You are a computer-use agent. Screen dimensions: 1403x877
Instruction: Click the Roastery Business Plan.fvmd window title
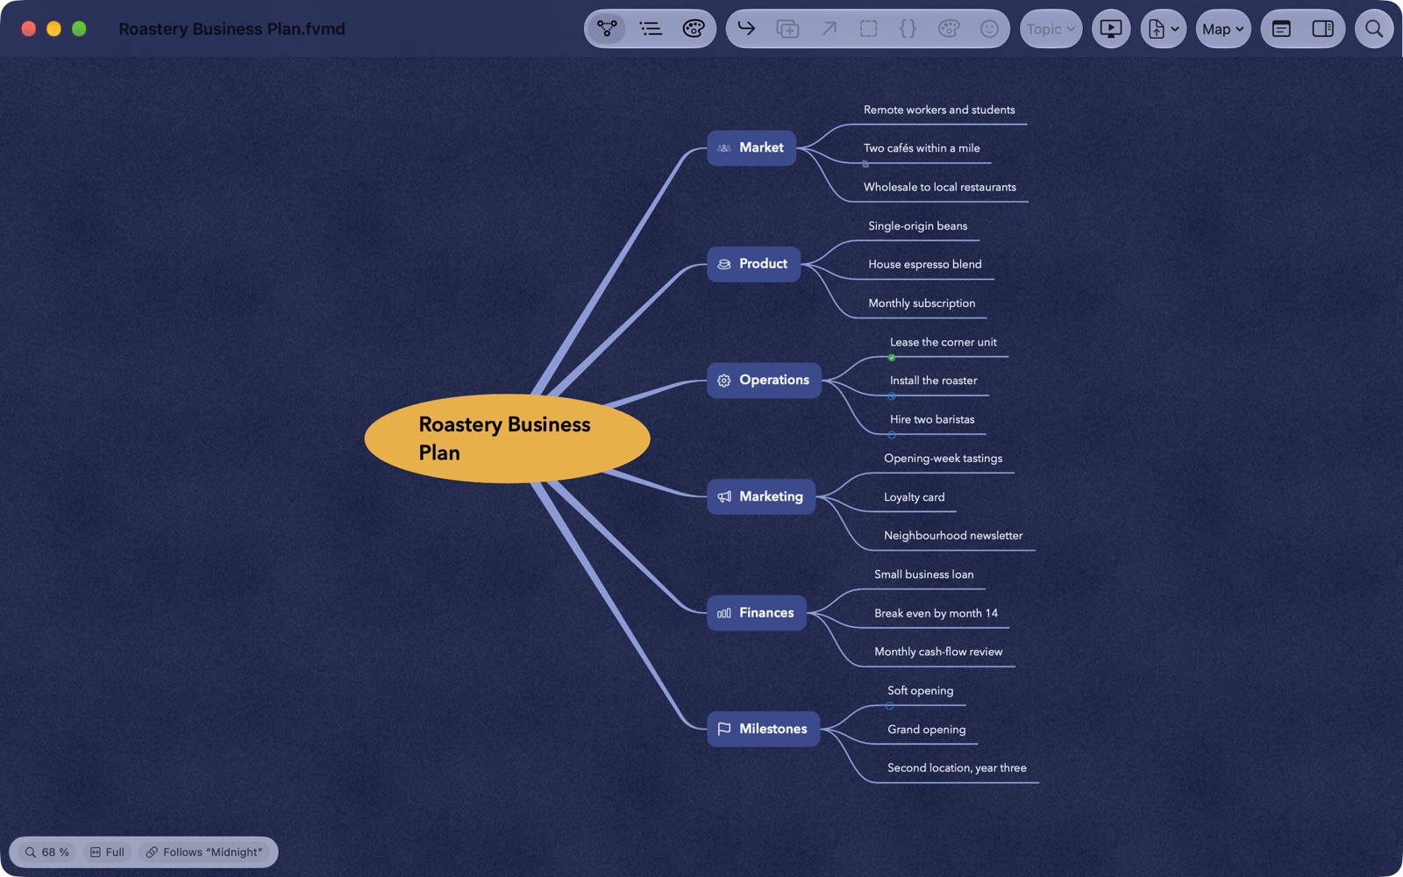[231, 29]
